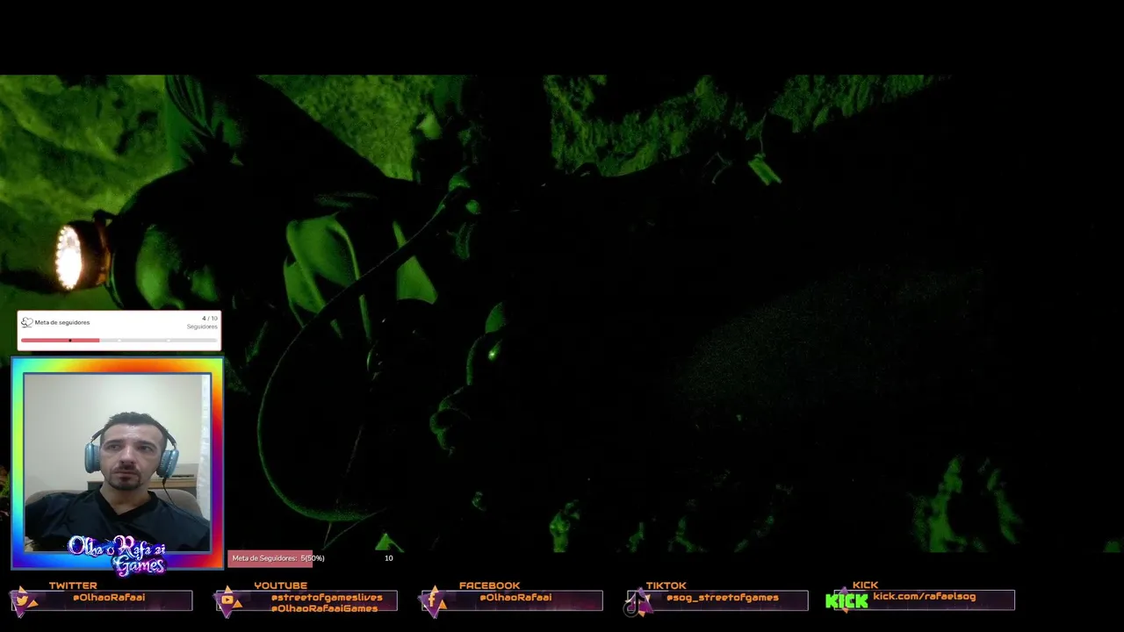Screen dimensions: 1124x632
Task: Click the TIKTOK heading label
Action: 666,585
